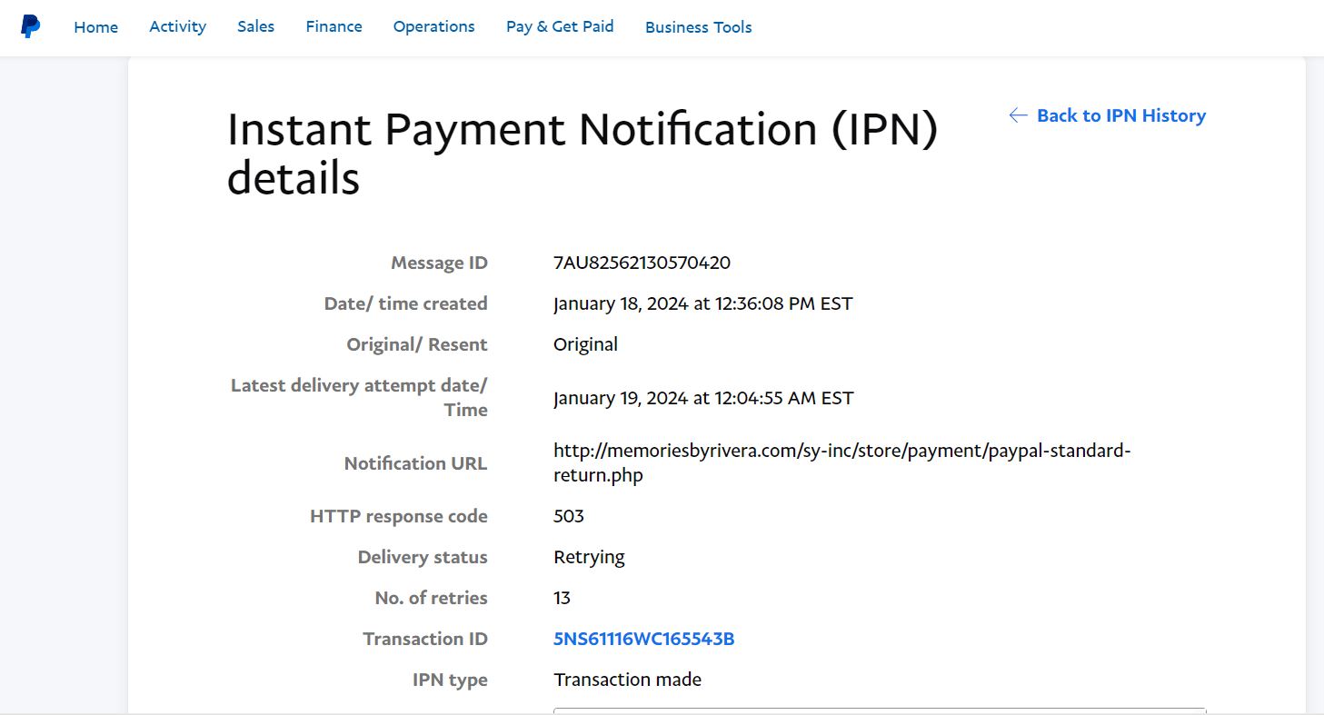Viewport: 1324px width, 715px height.
Task: Open the Home menu
Action: [96, 27]
